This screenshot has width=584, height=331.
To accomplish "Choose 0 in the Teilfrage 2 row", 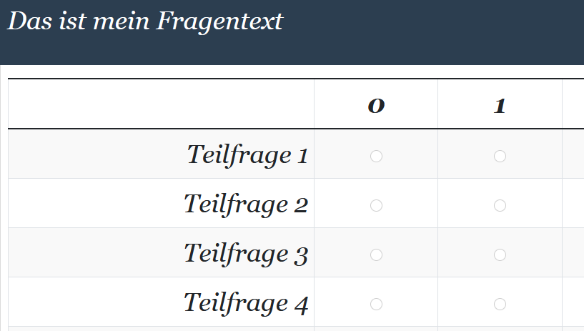I will pos(376,205).
